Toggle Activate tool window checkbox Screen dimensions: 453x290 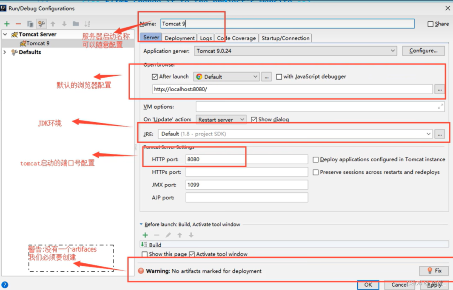(192, 254)
